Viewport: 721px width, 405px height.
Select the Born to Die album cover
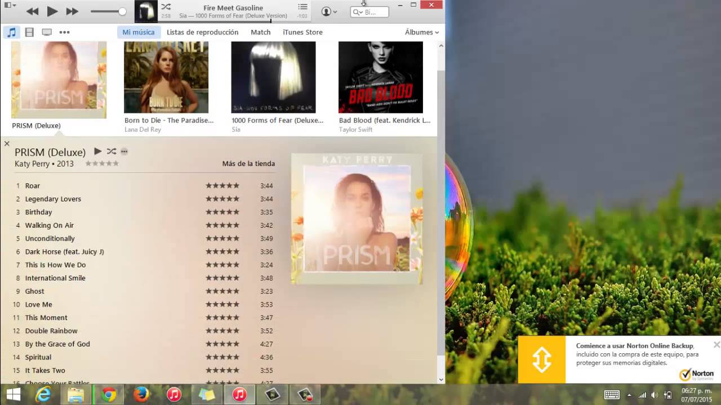[166, 77]
